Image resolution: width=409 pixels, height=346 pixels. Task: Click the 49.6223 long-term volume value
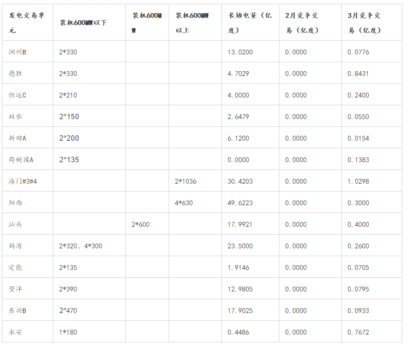(x=240, y=203)
